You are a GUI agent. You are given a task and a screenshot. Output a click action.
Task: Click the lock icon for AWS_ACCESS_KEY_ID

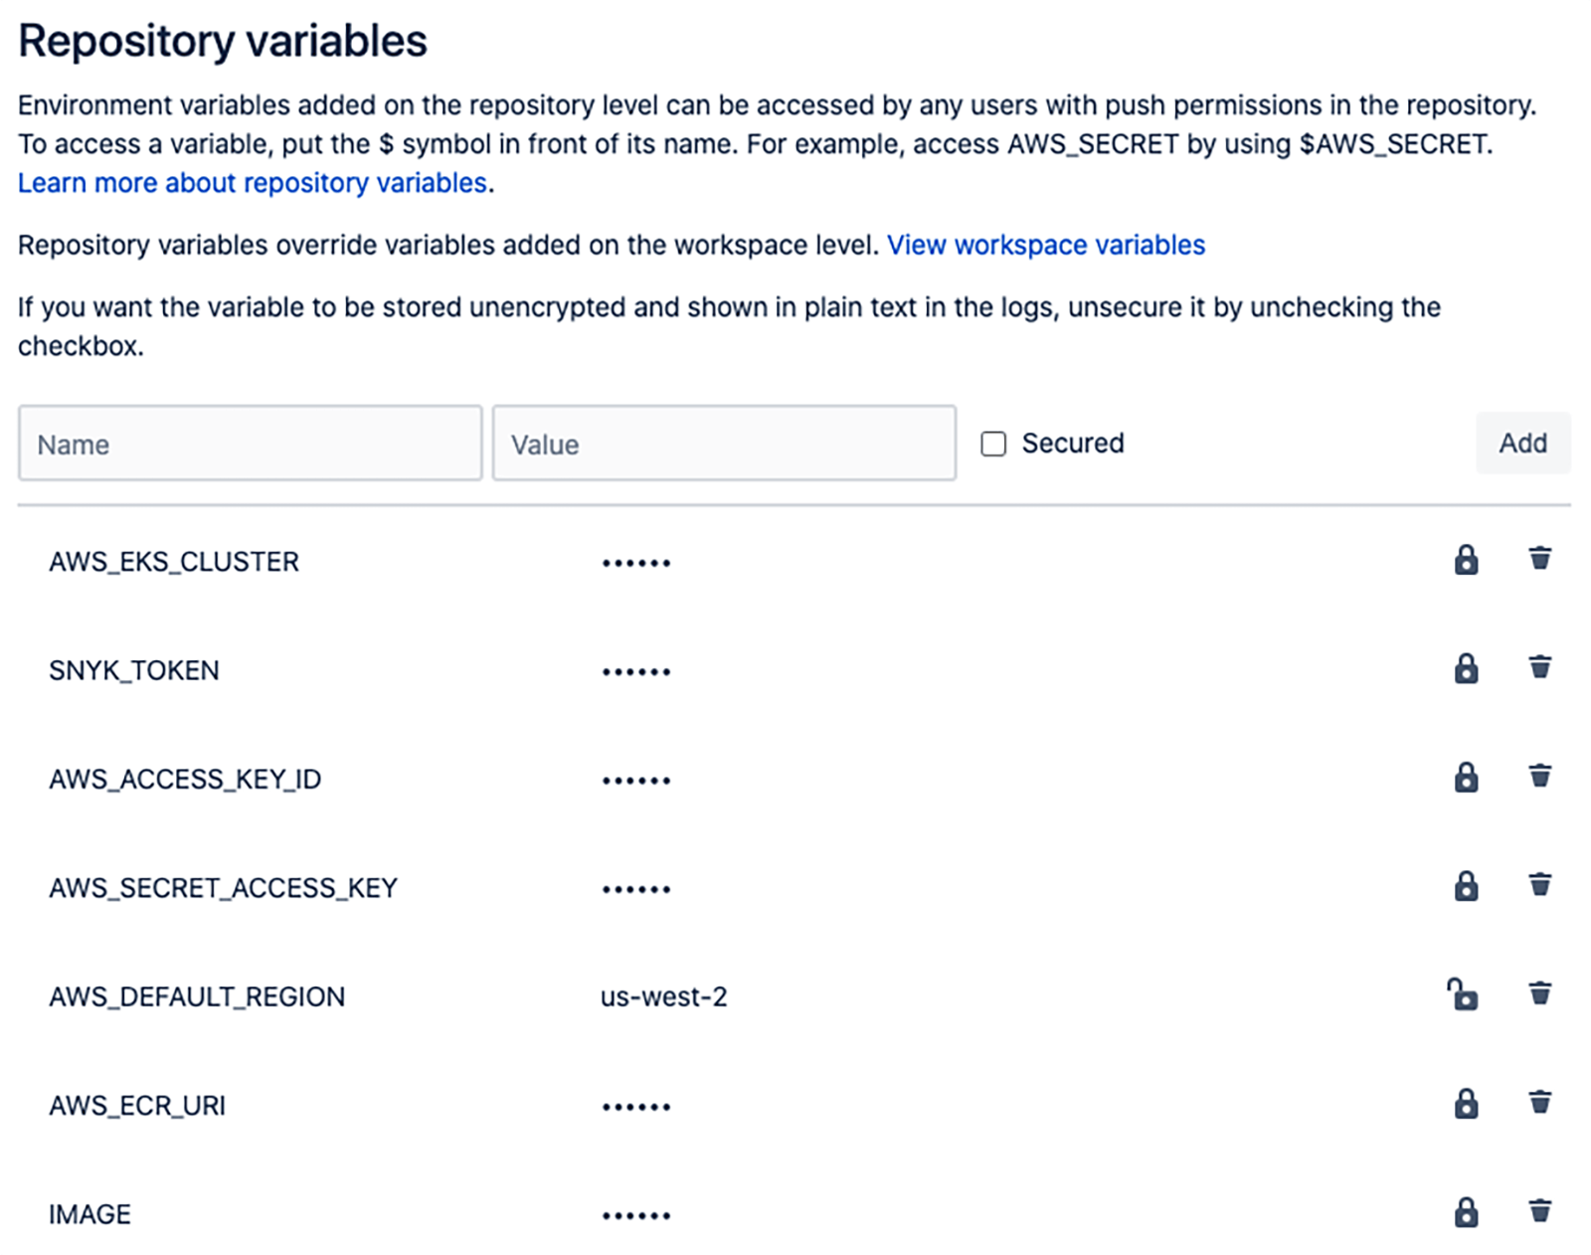(1466, 778)
